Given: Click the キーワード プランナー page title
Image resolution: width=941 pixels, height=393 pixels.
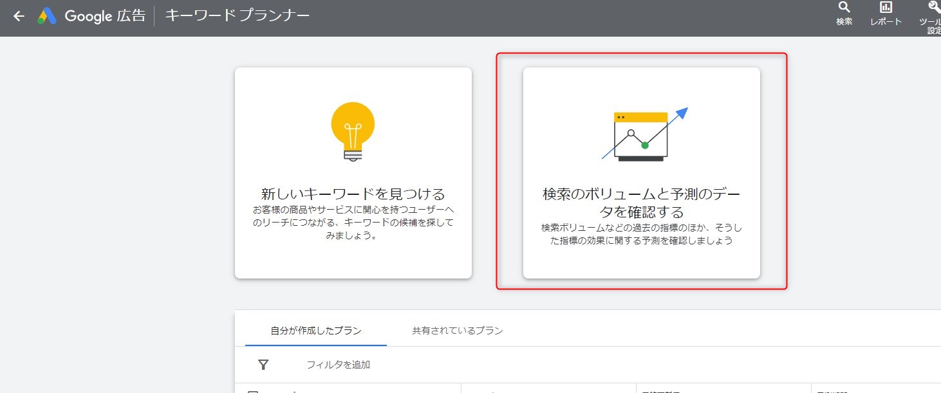Looking at the screenshot, I should tap(237, 15).
